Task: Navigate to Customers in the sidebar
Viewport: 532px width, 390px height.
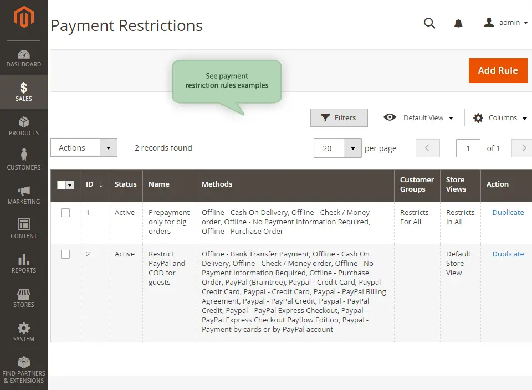Action: click(24, 161)
